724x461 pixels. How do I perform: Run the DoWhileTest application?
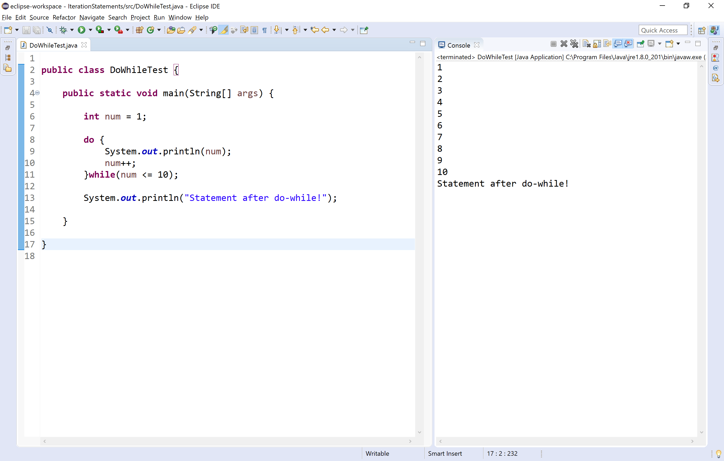pyautogui.click(x=82, y=30)
